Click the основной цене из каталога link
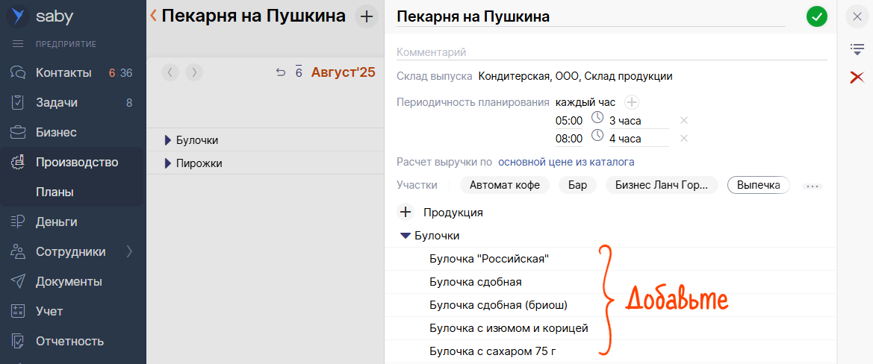Screen dimensions: 873x364 click(566, 161)
